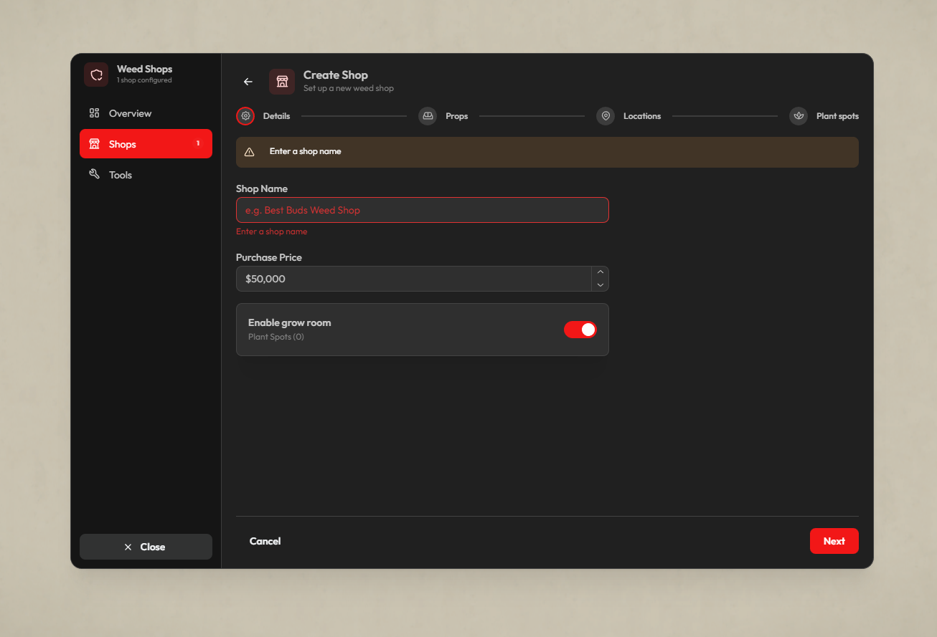Viewport: 937px width, 637px height.
Task: Jump to the Plant spots step label
Action: tap(837, 116)
